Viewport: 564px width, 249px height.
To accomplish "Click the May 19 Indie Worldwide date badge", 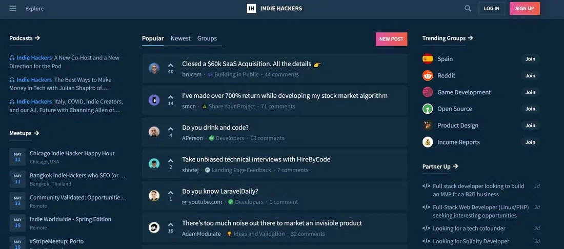I will [17, 223].
